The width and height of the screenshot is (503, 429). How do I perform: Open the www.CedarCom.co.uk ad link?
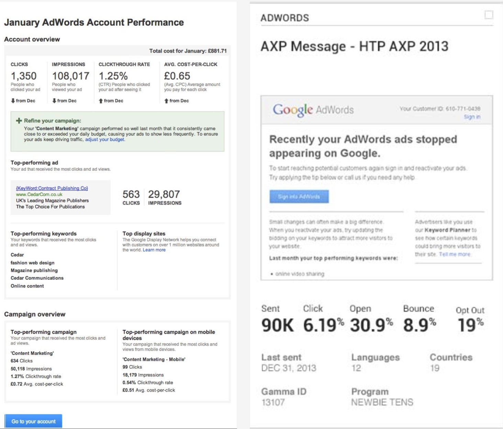39,194
